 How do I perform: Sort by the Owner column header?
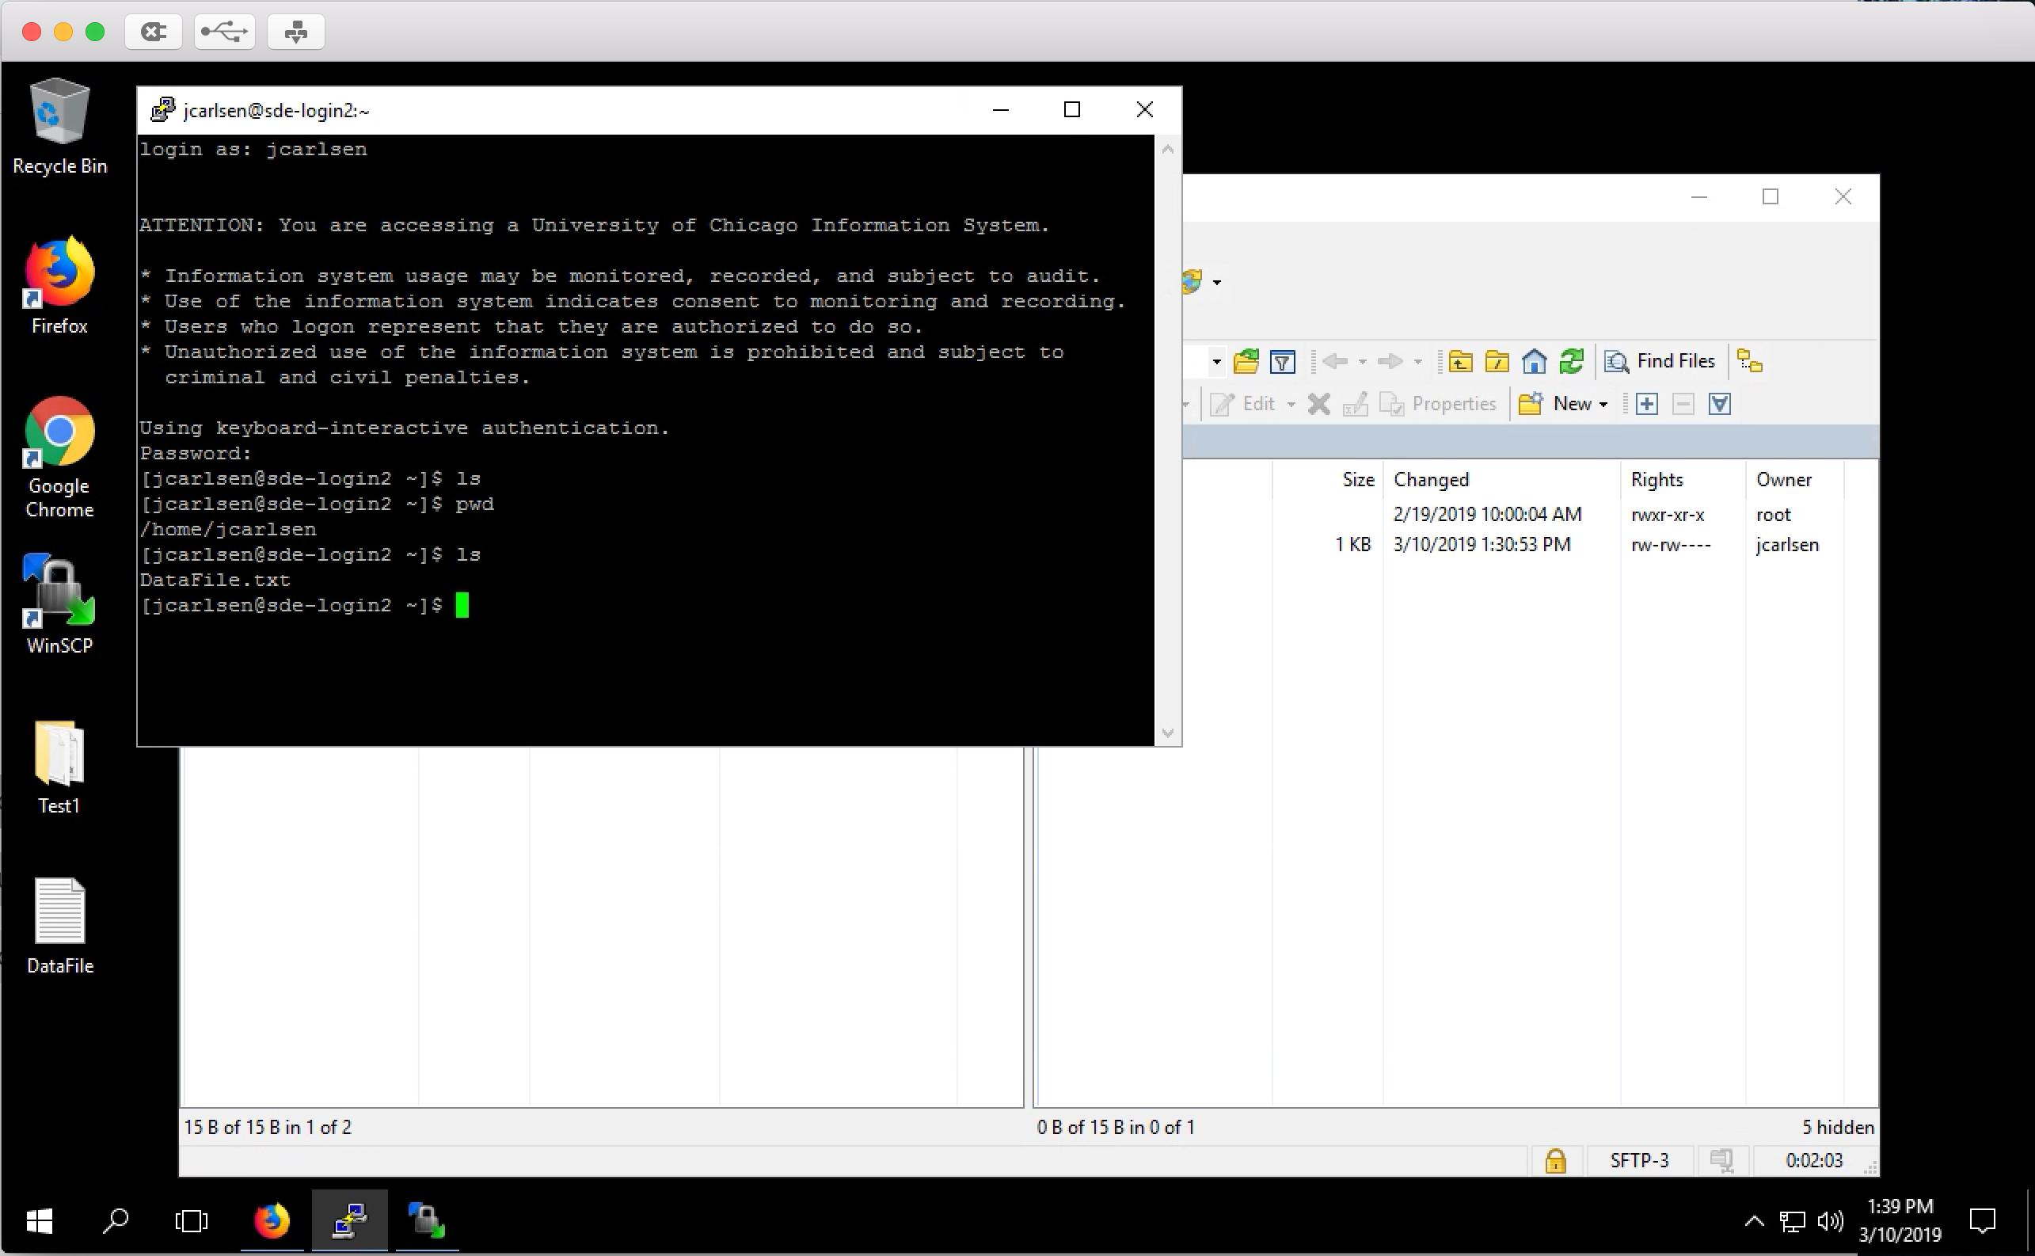coord(1795,480)
